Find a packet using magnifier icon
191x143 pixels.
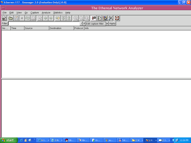click(40, 18)
